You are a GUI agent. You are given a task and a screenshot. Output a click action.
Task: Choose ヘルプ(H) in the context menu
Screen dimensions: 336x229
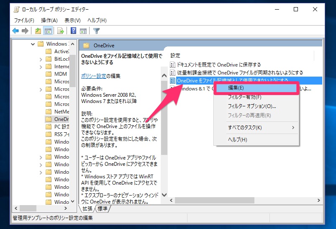256,139
